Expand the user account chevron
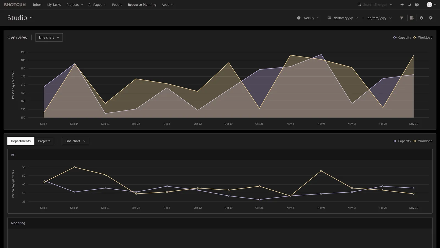 pos(435,5)
